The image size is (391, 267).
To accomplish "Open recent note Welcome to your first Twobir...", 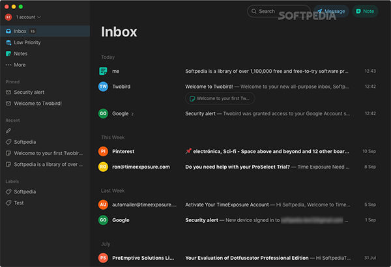I will click(48, 153).
